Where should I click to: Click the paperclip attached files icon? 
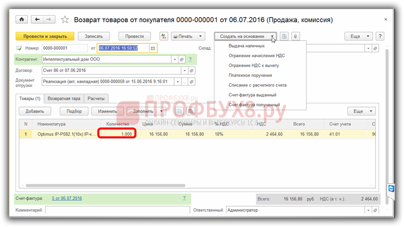click(295, 36)
